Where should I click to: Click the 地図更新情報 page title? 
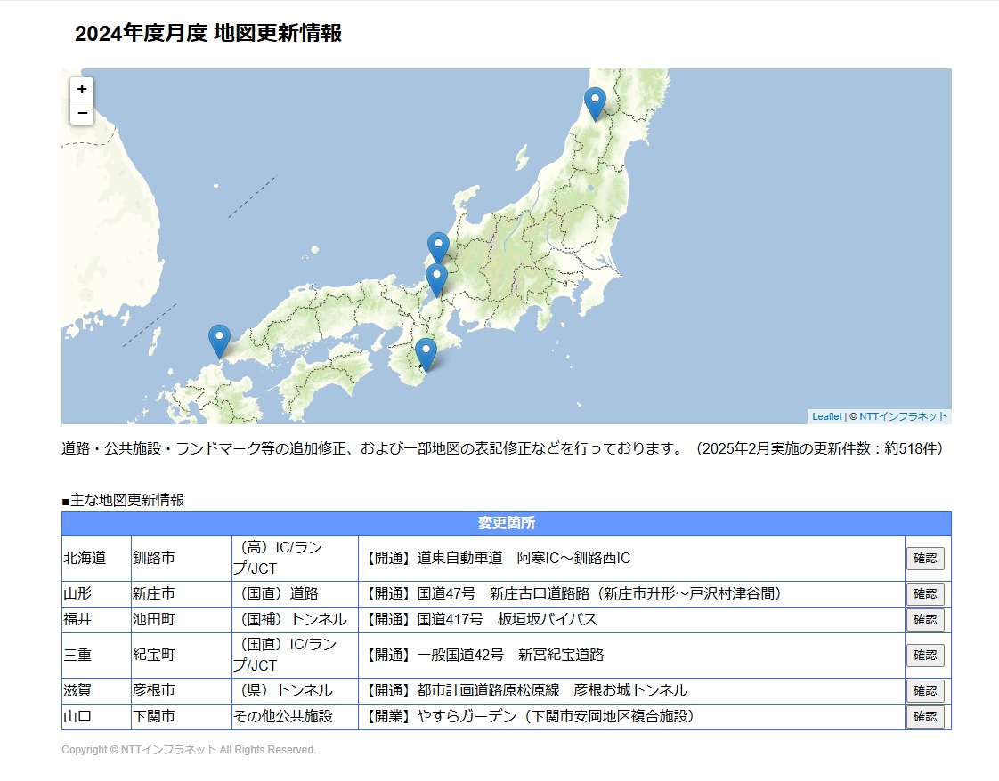pyautogui.click(x=208, y=34)
